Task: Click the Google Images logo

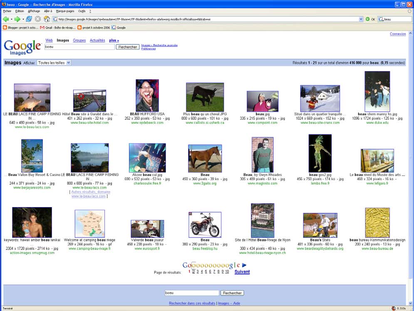Action: (22, 47)
